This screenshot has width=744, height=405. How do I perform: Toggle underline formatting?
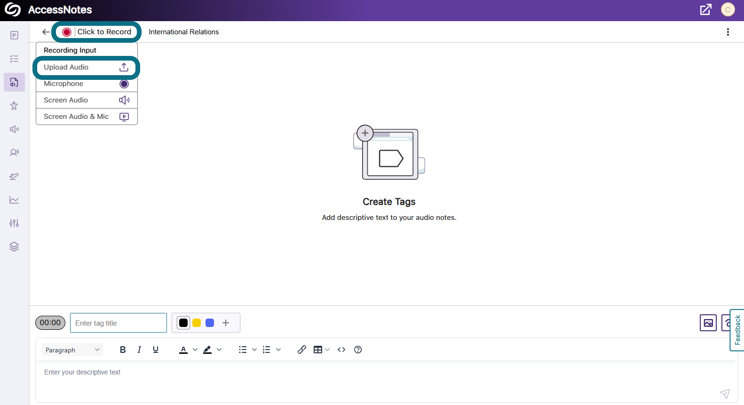point(156,350)
